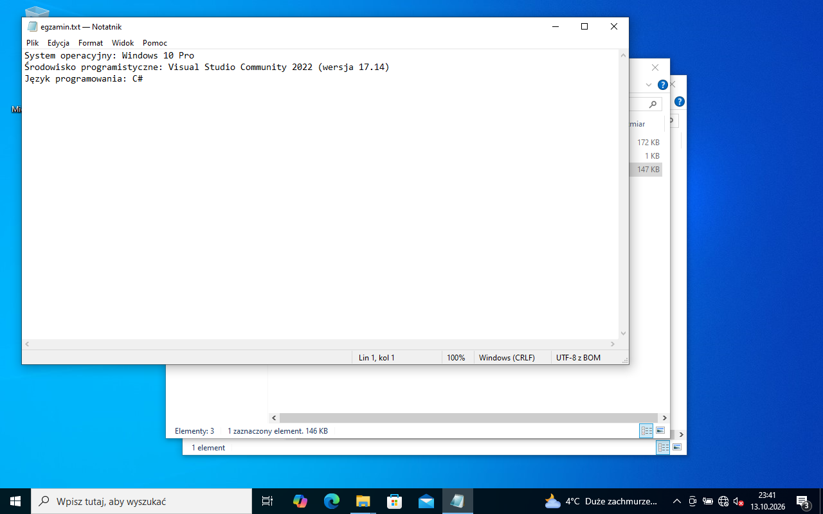
Task: Click right arrow of scrollbar above "Elementy: 3"
Action: [664, 418]
